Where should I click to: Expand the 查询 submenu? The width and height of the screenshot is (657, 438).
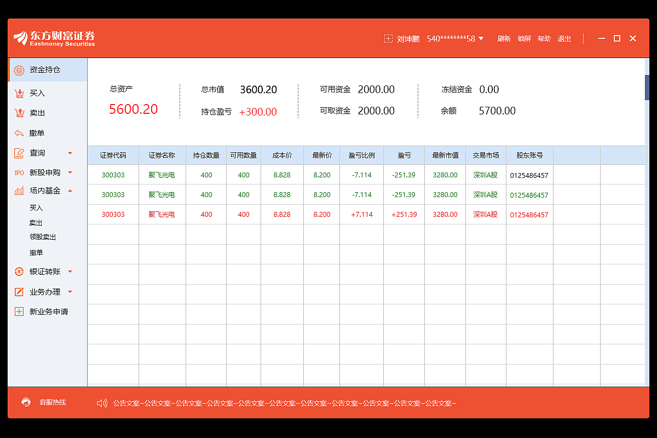tap(70, 153)
